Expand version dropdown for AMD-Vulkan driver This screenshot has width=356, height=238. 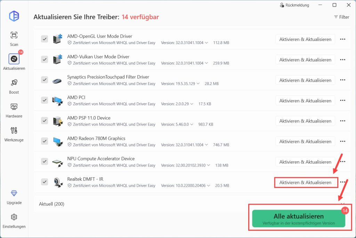(207, 63)
